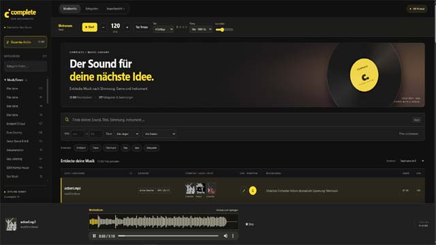This screenshot has height=245, width=436.
Task: Click the magnifier icon in the search bar
Action: tap(67, 120)
